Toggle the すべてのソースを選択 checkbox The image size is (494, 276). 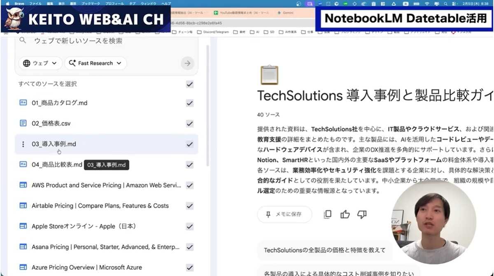tap(189, 84)
